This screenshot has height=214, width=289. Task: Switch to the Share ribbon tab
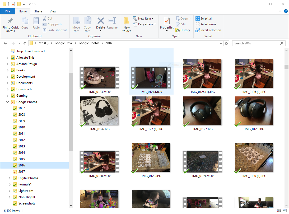(38, 11)
